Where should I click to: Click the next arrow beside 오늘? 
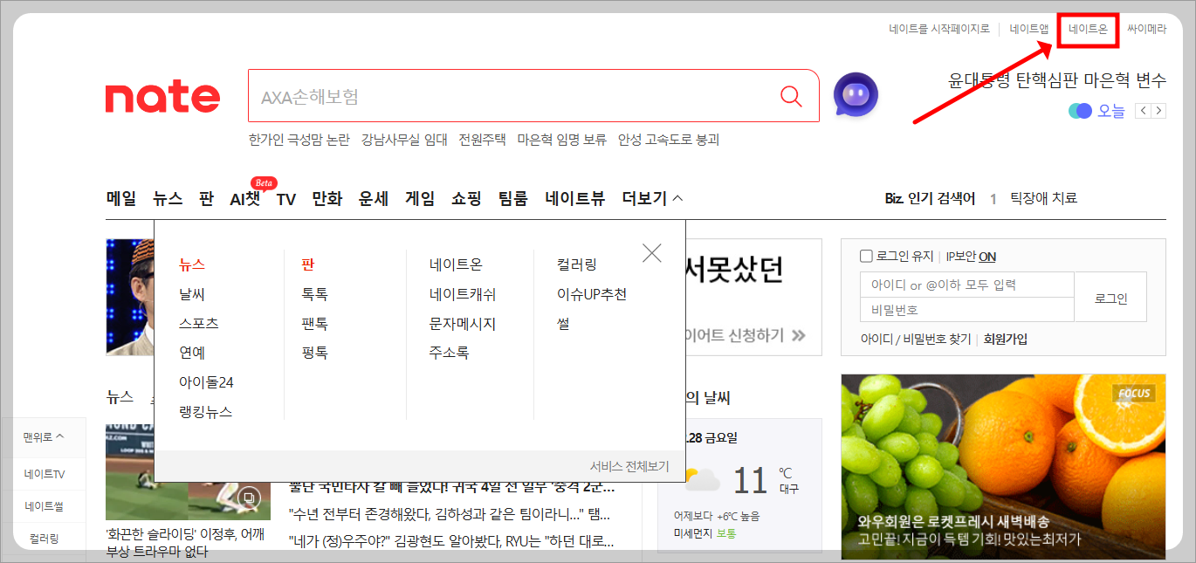coord(1159,111)
